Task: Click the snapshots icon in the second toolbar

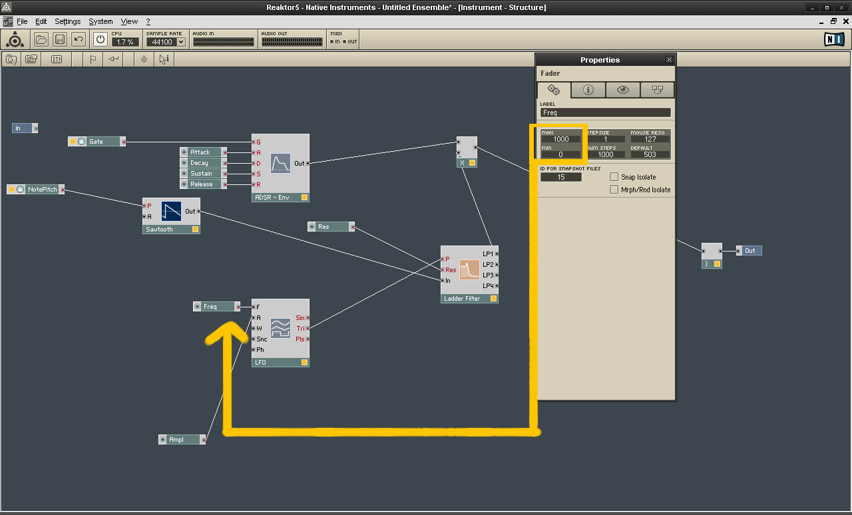Action: click(x=31, y=59)
